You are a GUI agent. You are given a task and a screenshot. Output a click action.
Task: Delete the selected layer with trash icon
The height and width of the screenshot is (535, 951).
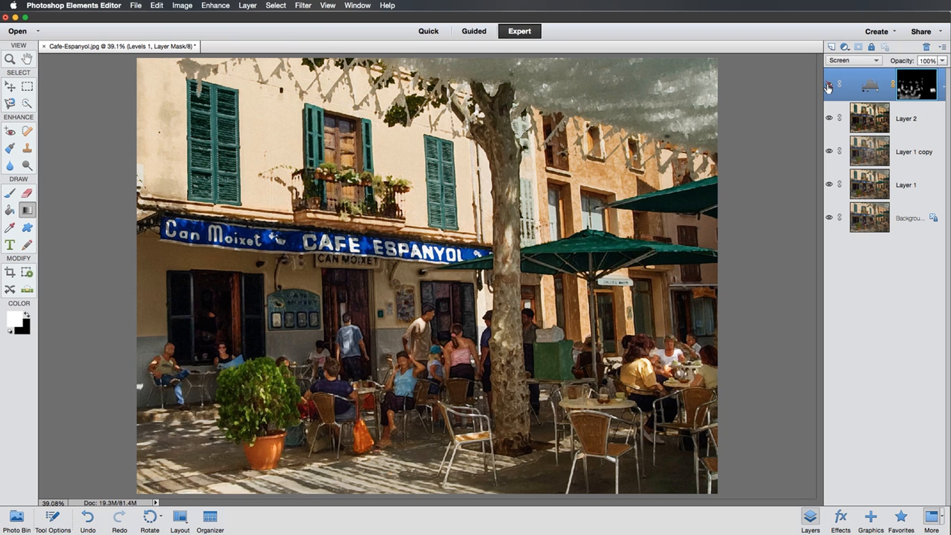(926, 47)
